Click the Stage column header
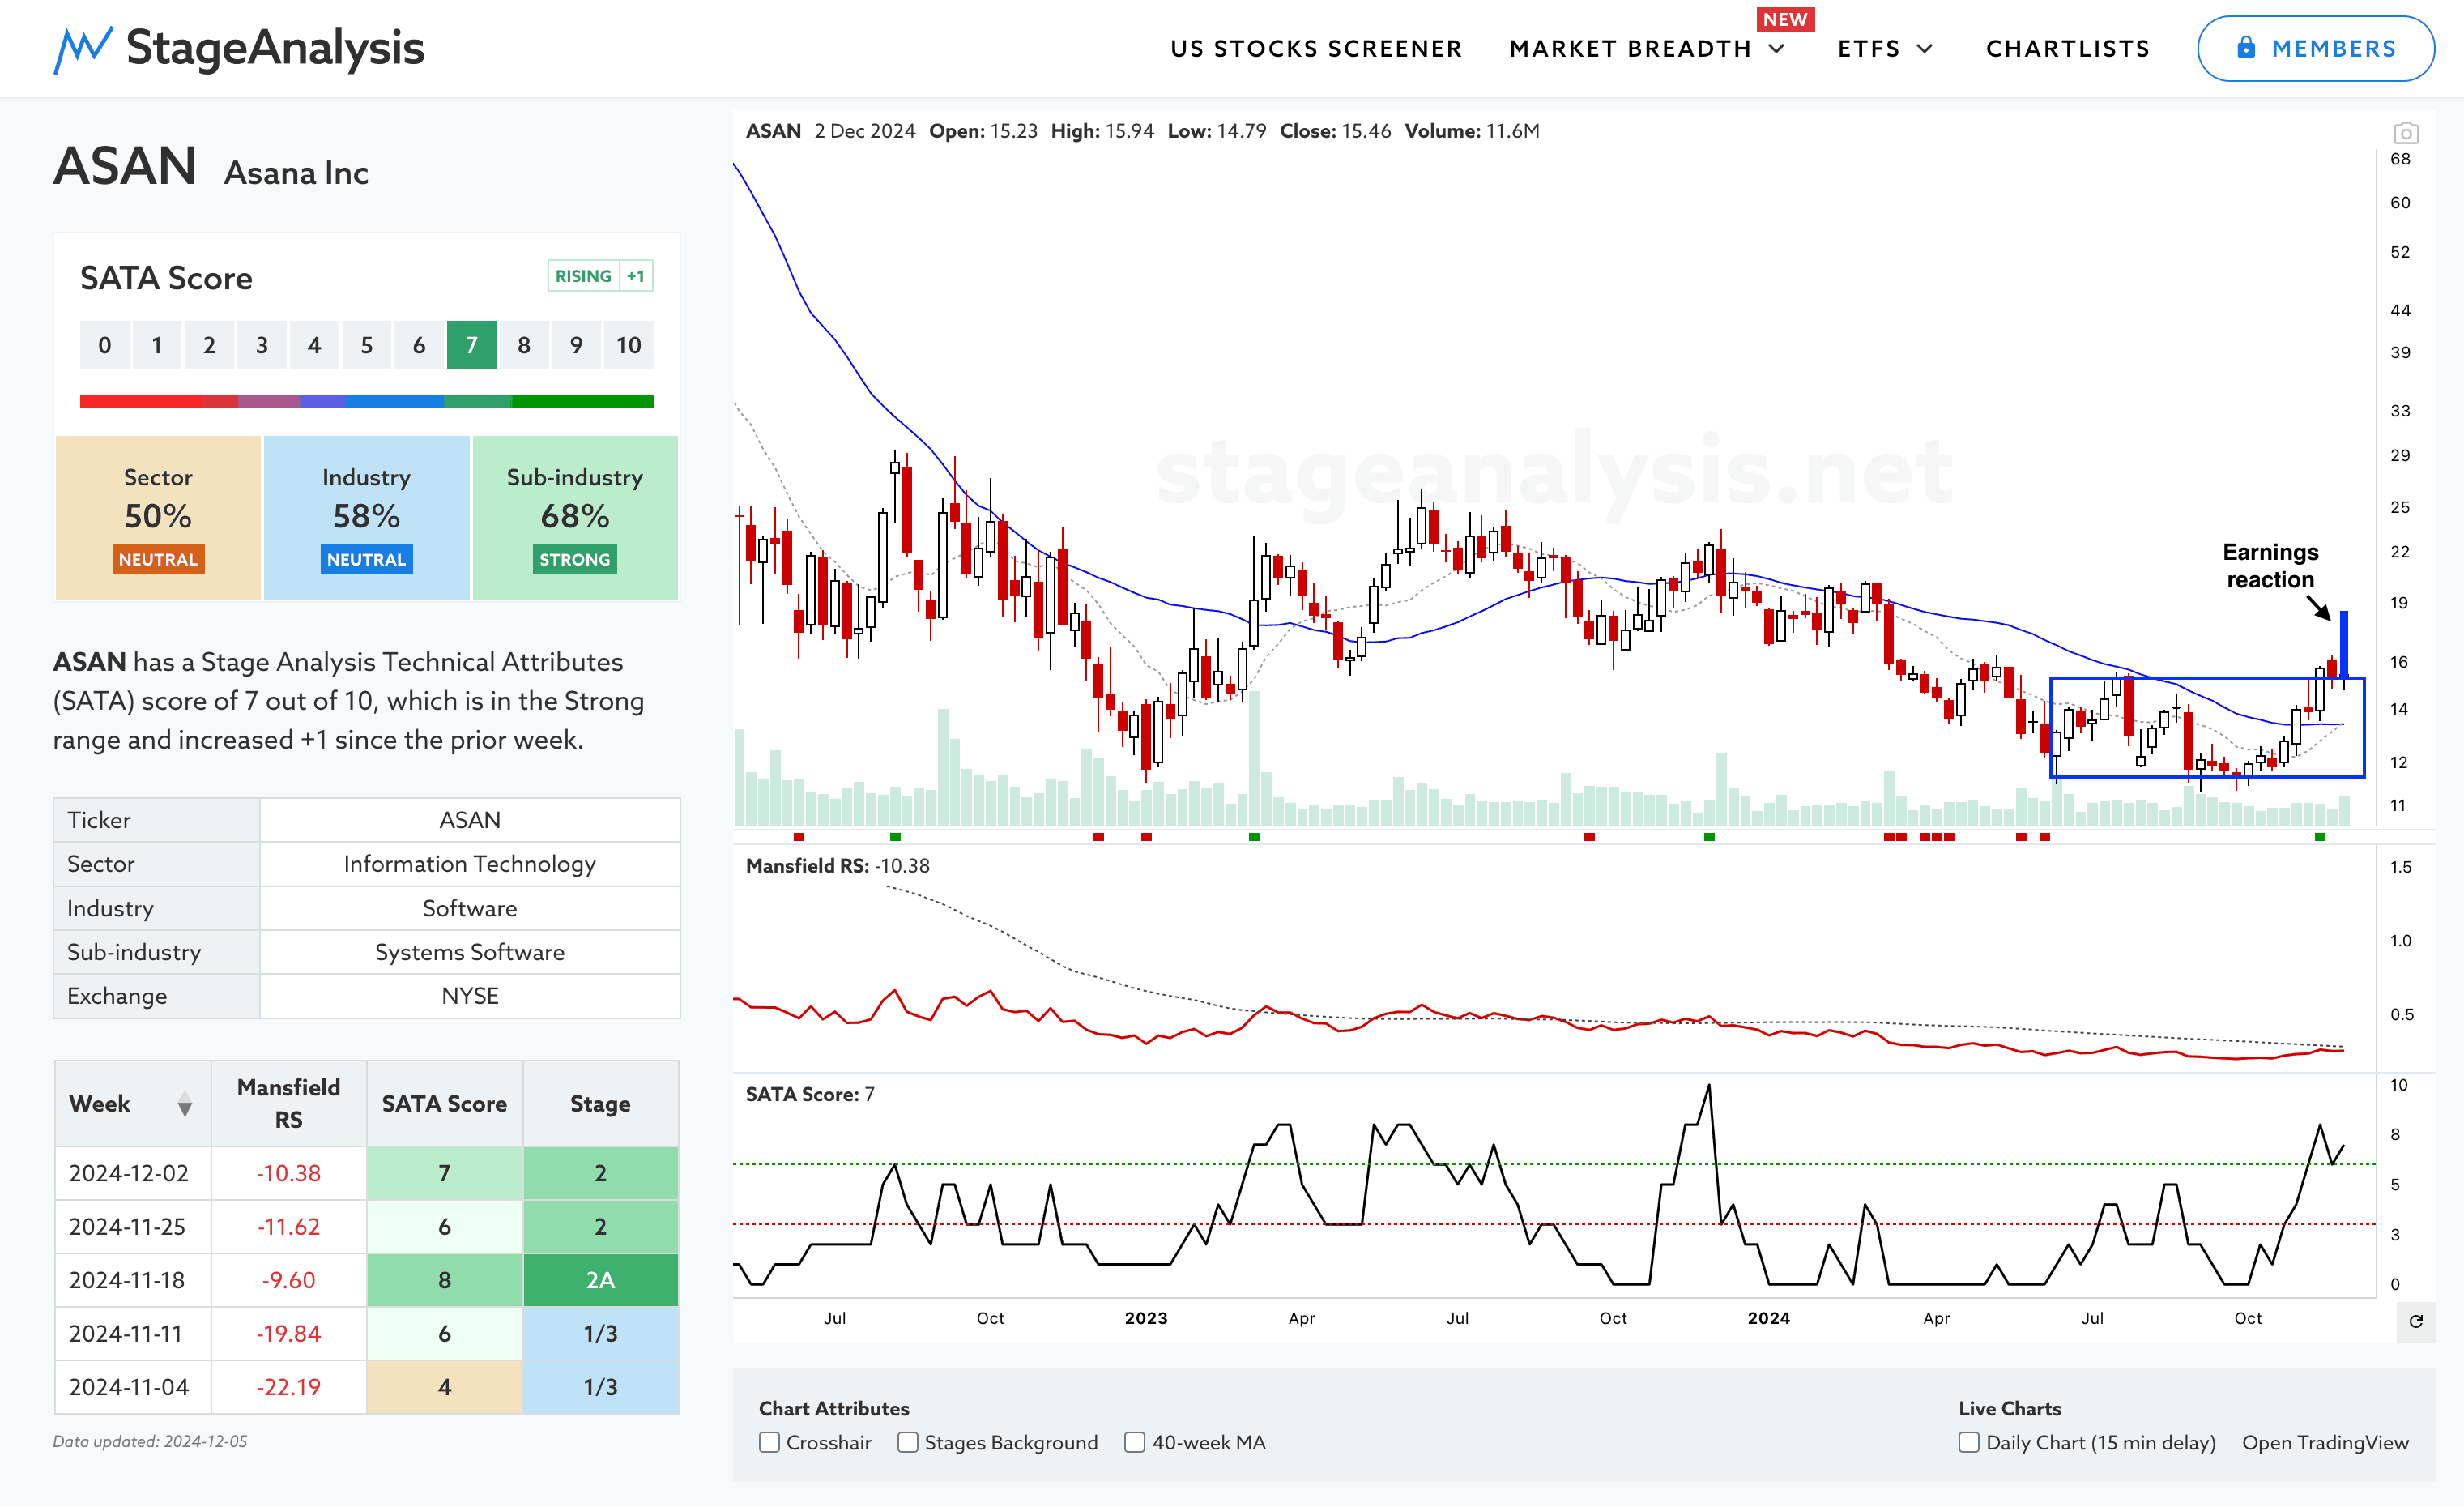The width and height of the screenshot is (2464, 1507). click(600, 1103)
